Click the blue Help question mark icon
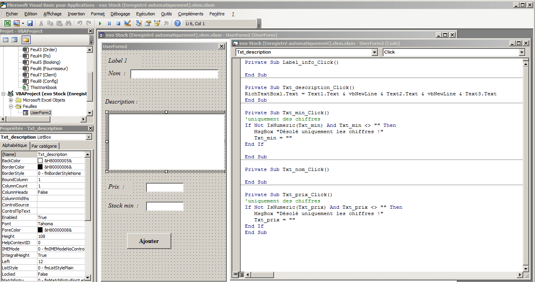The width and height of the screenshot is (535, 282). pyautogui.click(x=178, y=24)
